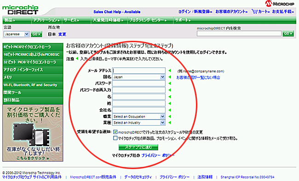Open the 製品 menu

pos(10,20)
